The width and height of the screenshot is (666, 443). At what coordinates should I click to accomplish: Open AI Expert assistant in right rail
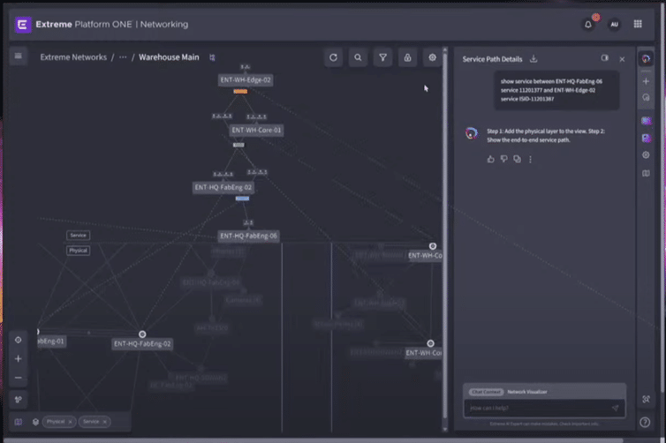point(646,59)
